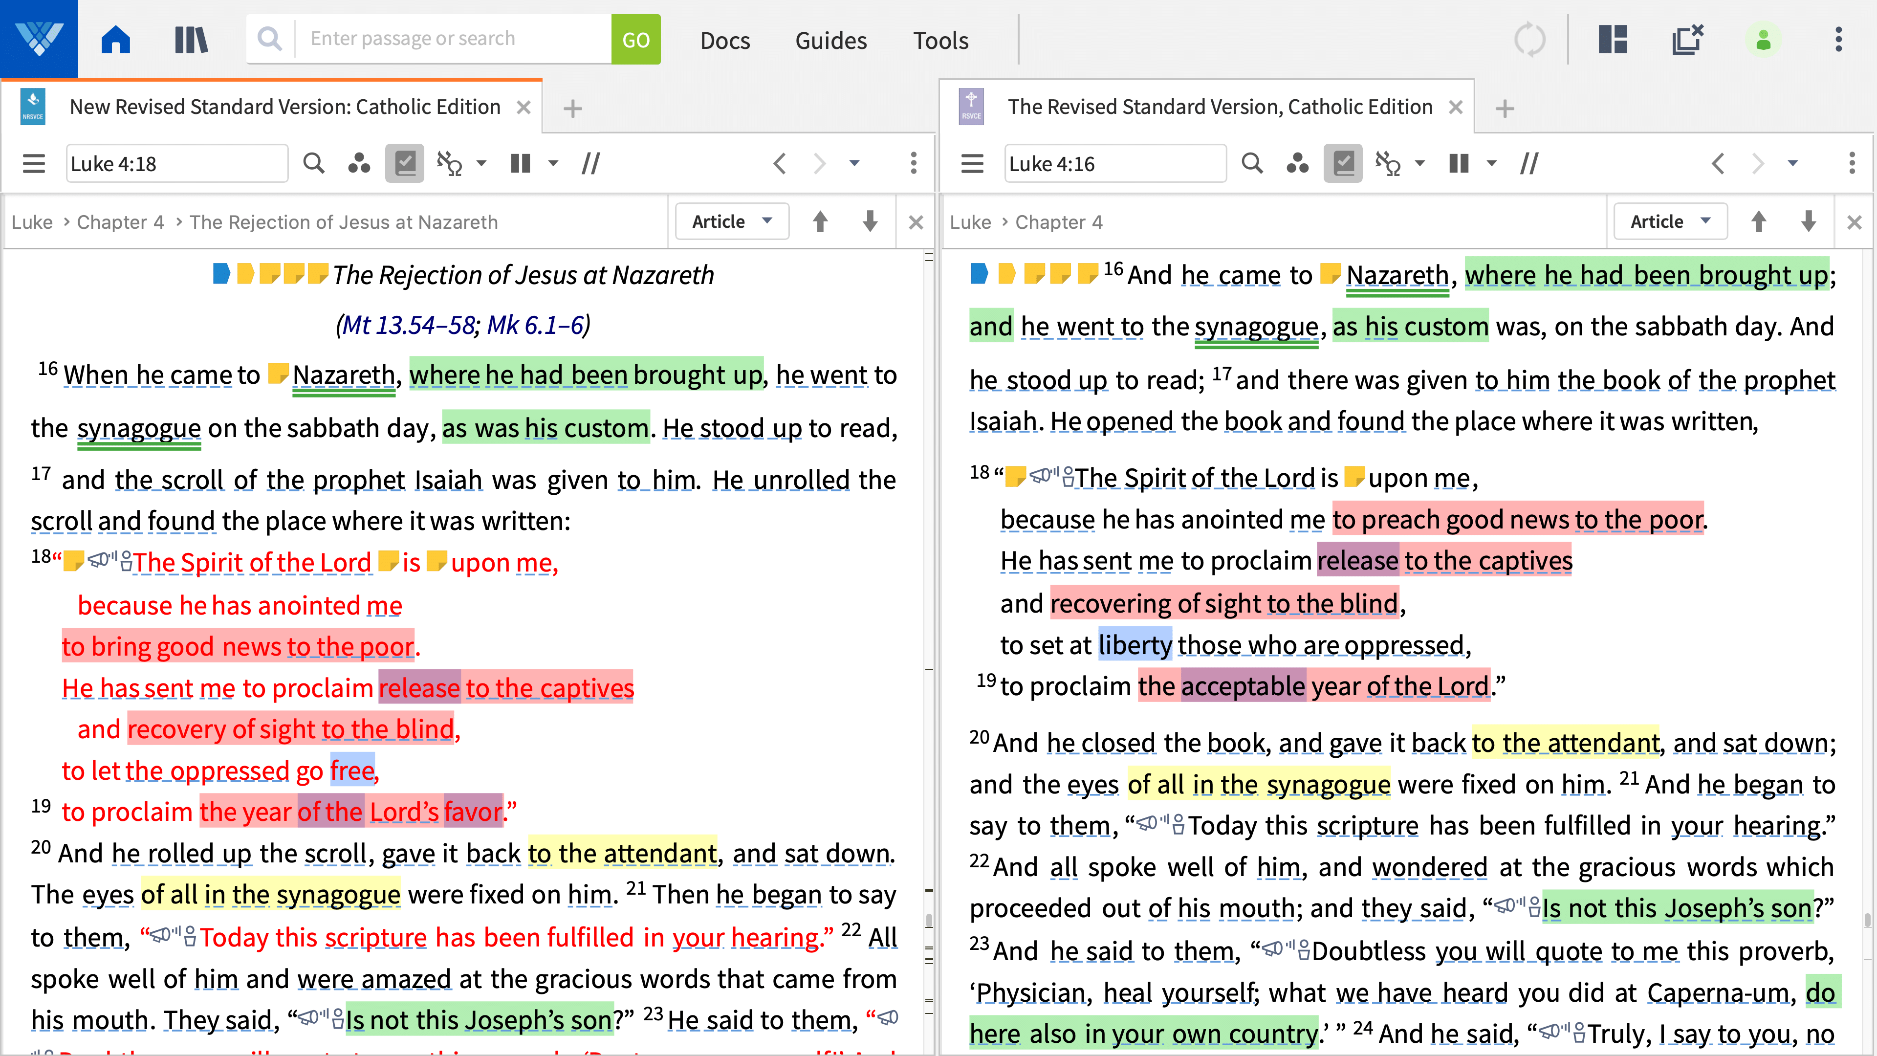Search inside the NRSVCE panel
This screenshot has height=1056, width=1877.
coord(314,163)
